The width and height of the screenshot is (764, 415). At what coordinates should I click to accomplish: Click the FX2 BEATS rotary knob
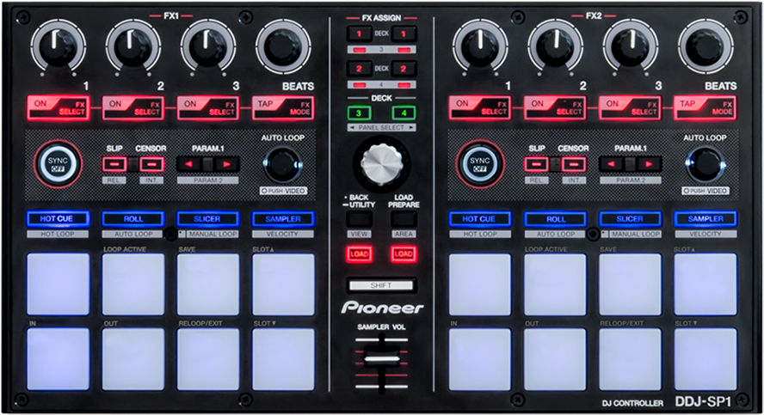click(705, 46)
